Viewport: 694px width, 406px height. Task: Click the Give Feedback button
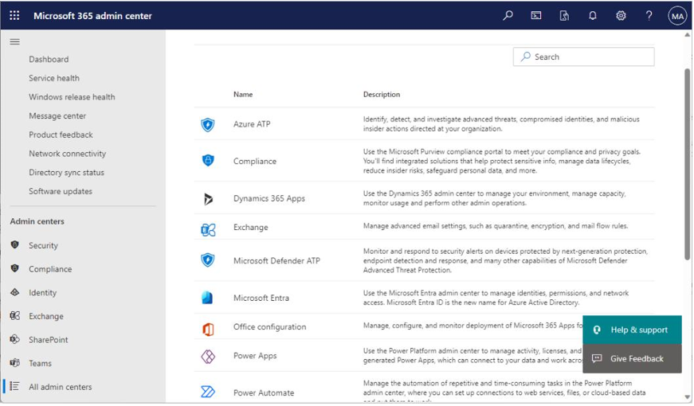(x=632, y=359)
